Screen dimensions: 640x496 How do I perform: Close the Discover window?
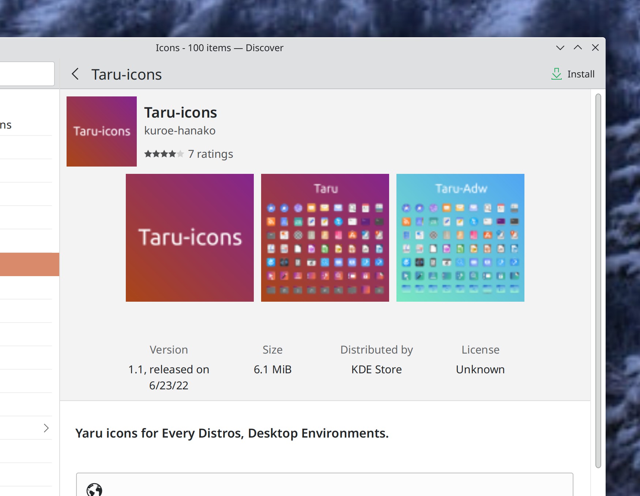click(595, 48)
